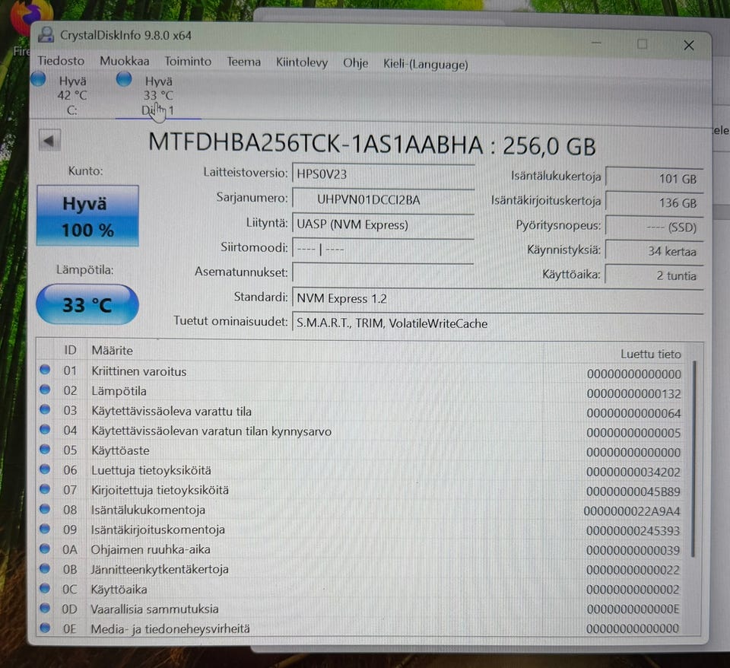The image size is (730, 668).
Task: Click the blue status orb for drive C:
Action: click(x=38, y=78)
